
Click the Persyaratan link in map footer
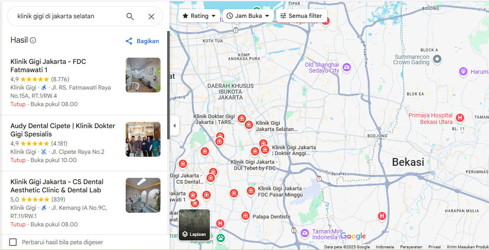(411, 247)
